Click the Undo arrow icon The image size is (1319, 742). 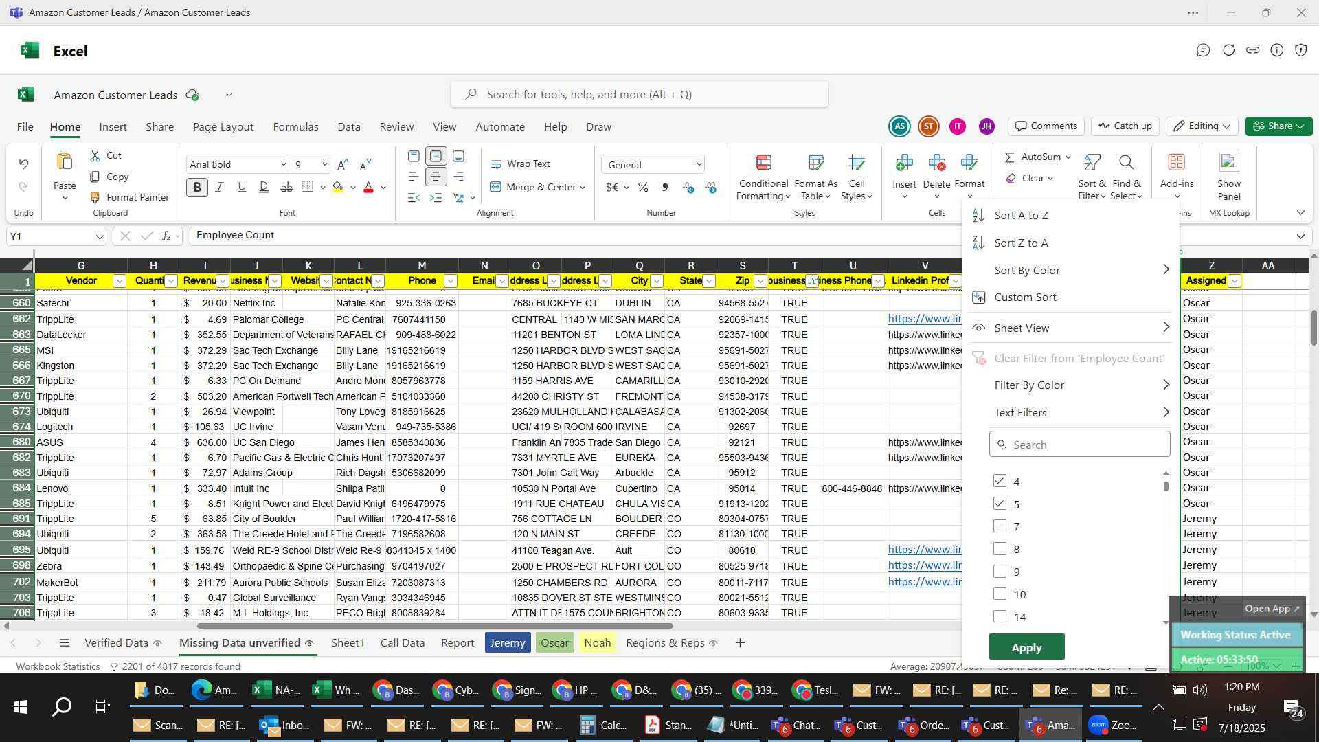tap(24, 164)
